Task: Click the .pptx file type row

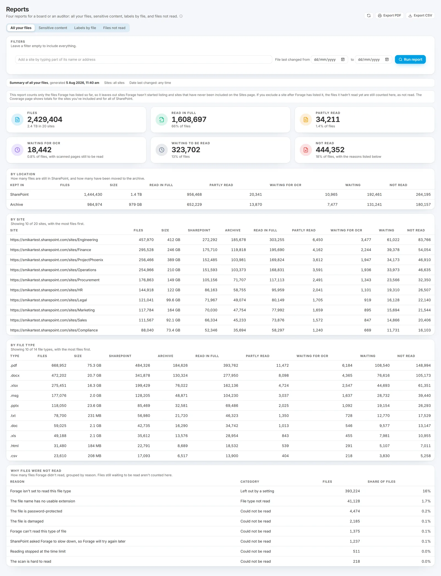Action: [220, 406]
